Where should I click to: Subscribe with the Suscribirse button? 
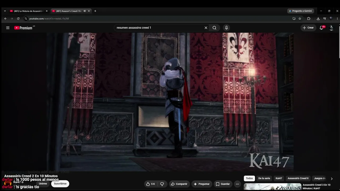click(60, 184)
